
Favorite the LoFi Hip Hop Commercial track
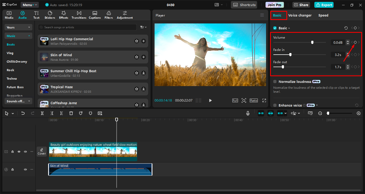(137, 41)
